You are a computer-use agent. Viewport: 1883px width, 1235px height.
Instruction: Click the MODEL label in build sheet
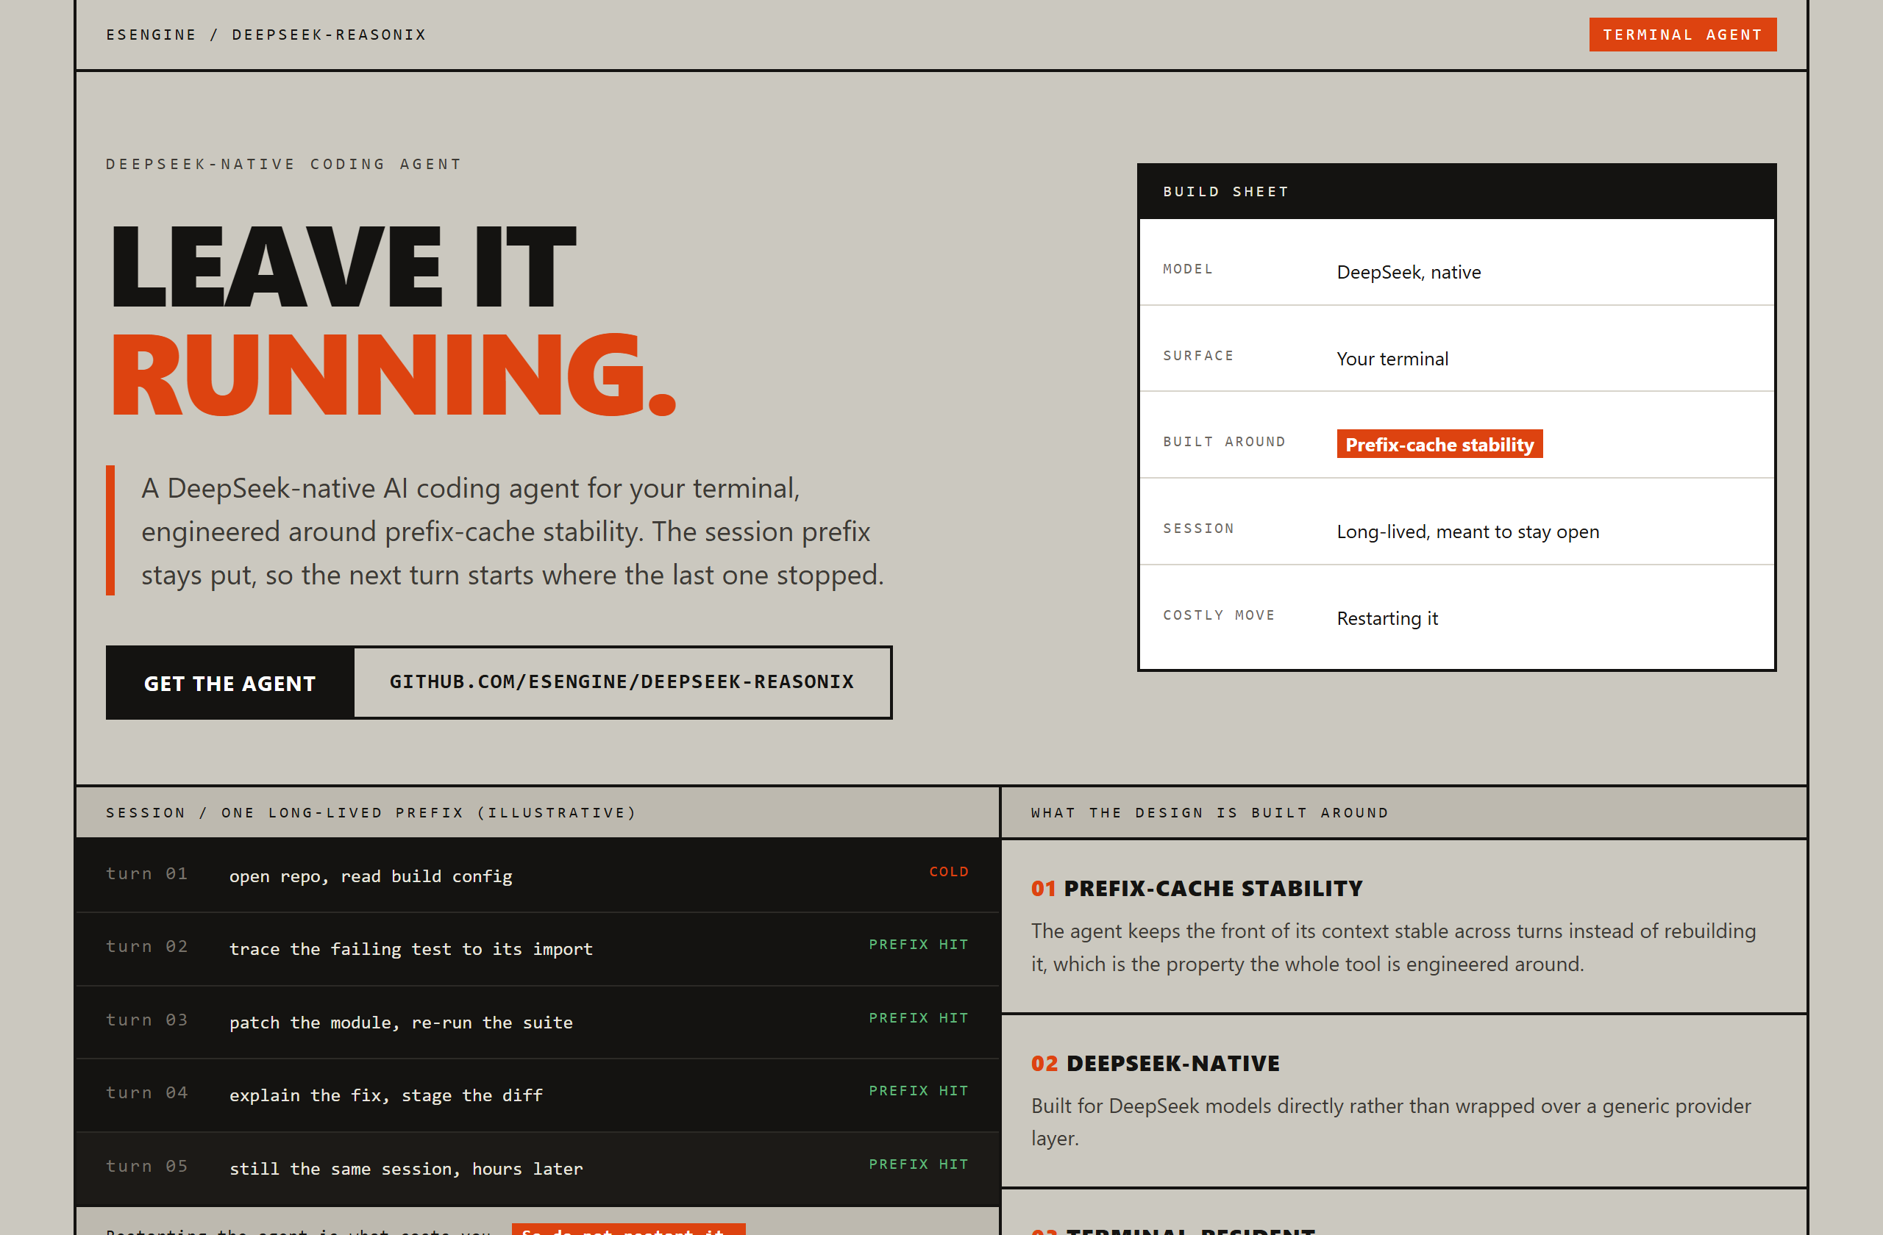pos(1186,269)
